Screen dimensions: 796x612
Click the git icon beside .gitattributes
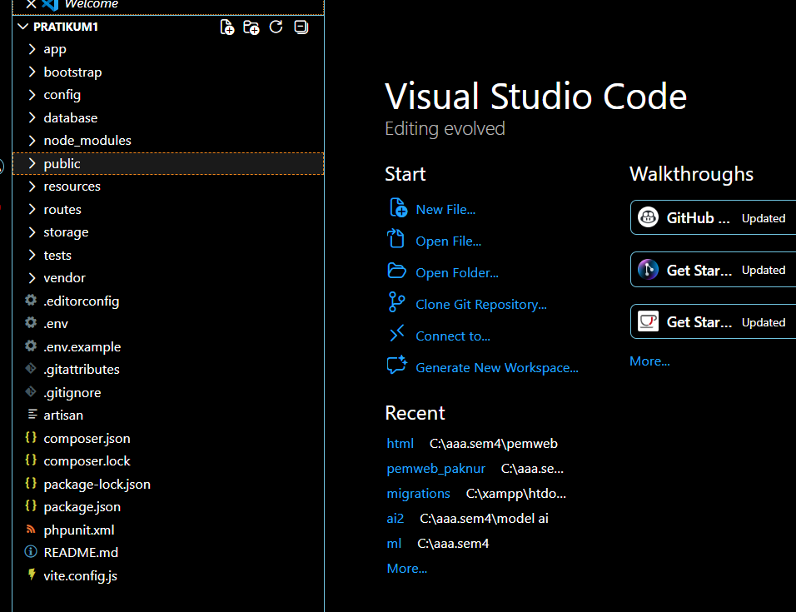click(x=31, y=368)
